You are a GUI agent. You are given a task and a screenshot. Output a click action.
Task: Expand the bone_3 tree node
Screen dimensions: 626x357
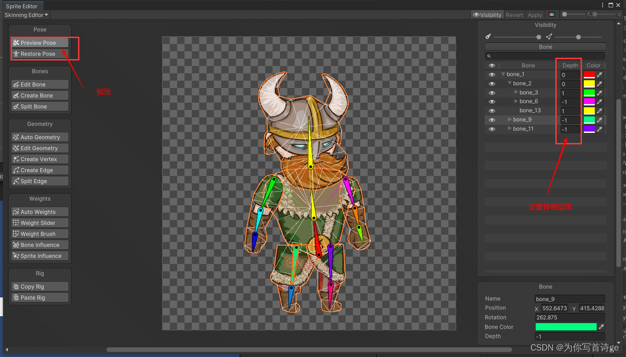point(516,93)
